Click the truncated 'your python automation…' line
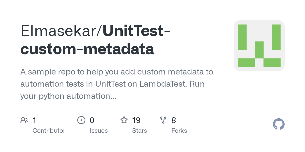Screen dimensions: 305x152 [x=68, y=96]
